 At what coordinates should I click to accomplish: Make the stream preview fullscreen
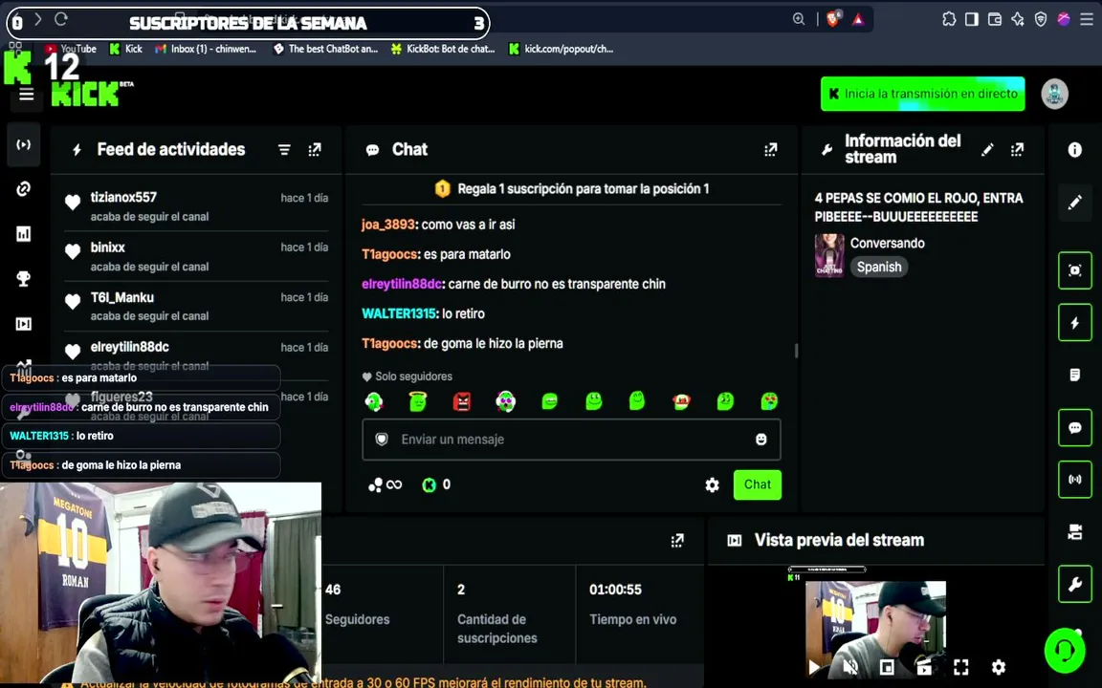point(960,666)
